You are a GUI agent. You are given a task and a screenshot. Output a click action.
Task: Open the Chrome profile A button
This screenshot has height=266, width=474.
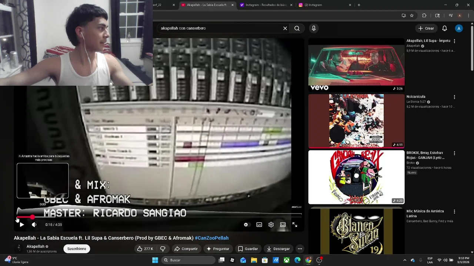coord(460,16)
